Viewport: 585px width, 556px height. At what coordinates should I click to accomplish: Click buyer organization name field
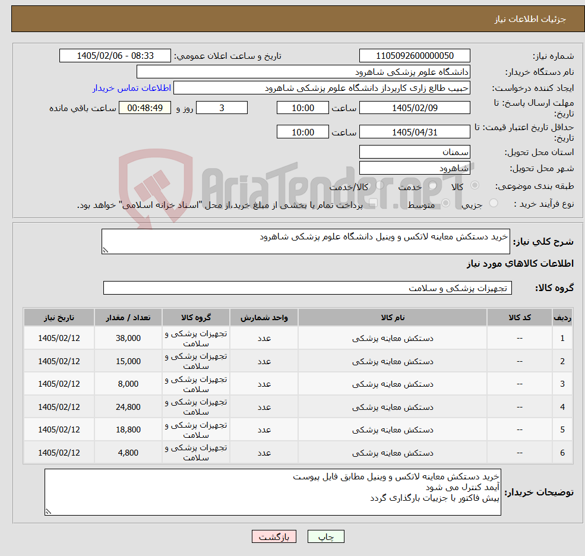click(x=303, y=72)
